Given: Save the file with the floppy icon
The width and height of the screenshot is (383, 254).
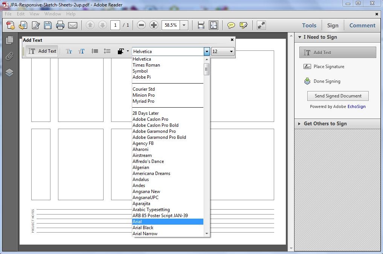Looking at the screenshot, I should [48, 25].
